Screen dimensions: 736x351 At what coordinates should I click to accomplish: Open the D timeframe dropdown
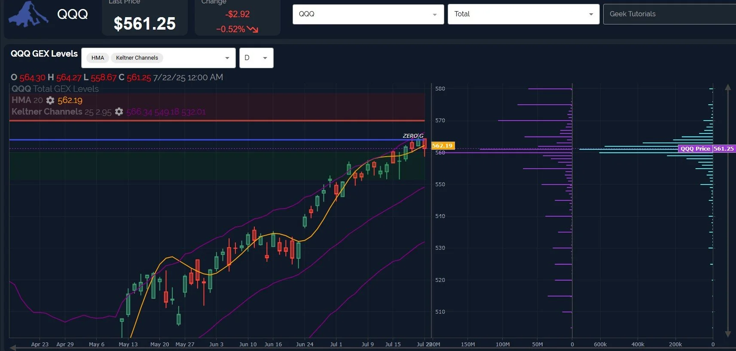256,58
